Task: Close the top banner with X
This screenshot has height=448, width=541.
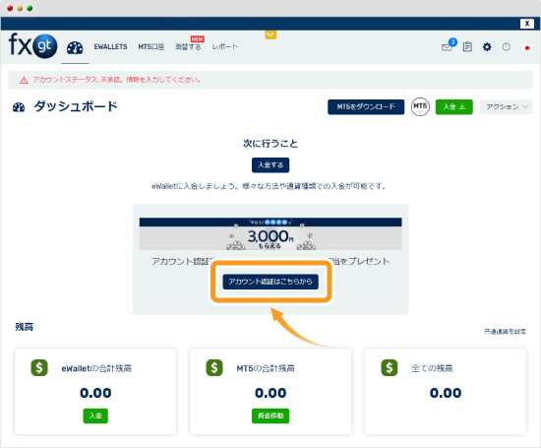Action: 527,24
